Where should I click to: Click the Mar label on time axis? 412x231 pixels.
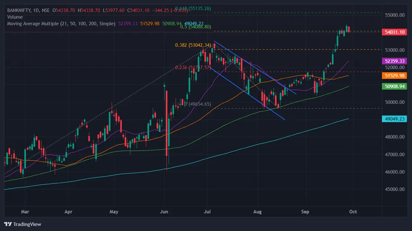[25, 212]
